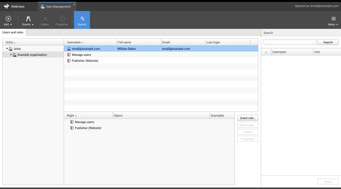Click the sort arrow column in search results
The image size is (341, 189).
point(266,52)
